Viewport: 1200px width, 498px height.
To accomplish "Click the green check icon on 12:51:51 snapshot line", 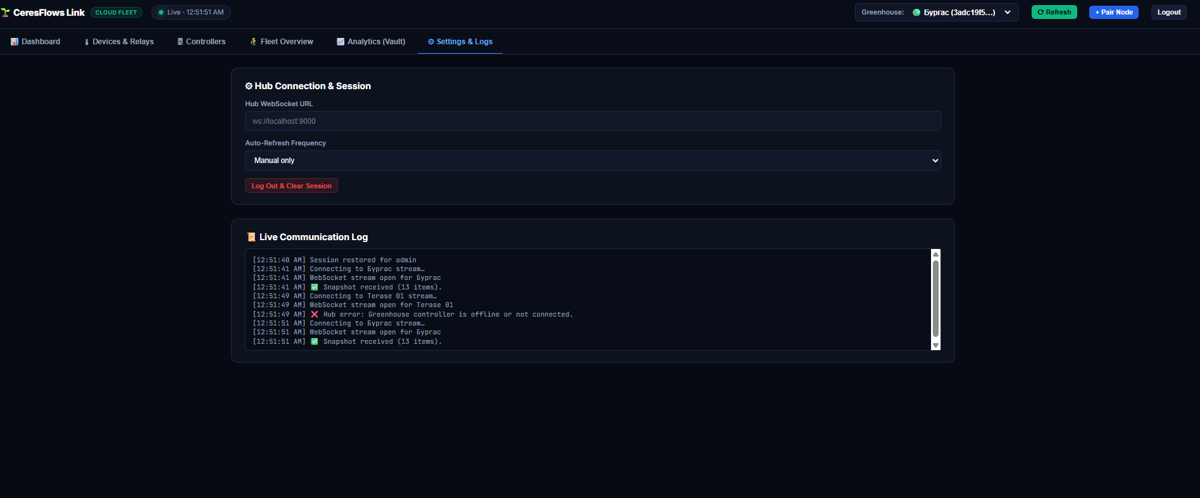I will click(315, 341).
